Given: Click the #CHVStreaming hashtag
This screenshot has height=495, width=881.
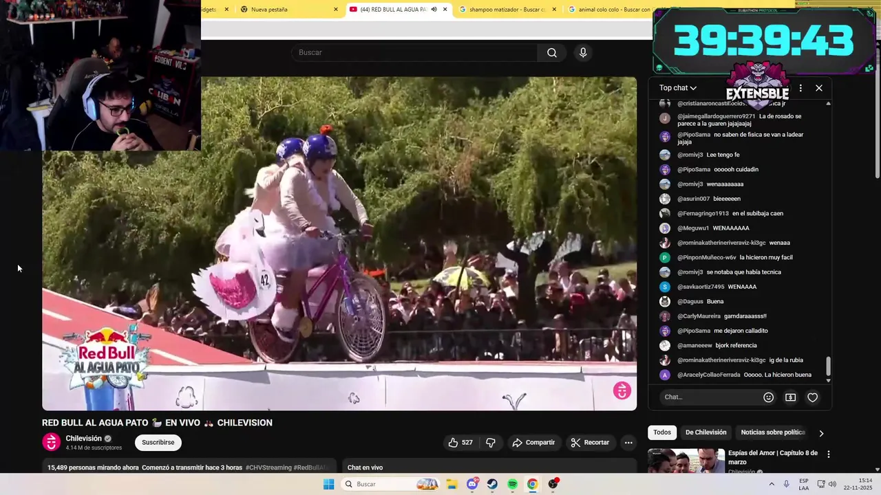Looking at the screenshot, I should coord(268,467).
